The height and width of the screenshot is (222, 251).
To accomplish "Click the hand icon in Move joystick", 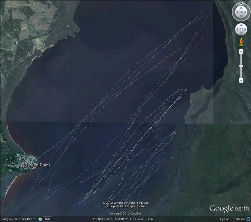I will (241, 29).
